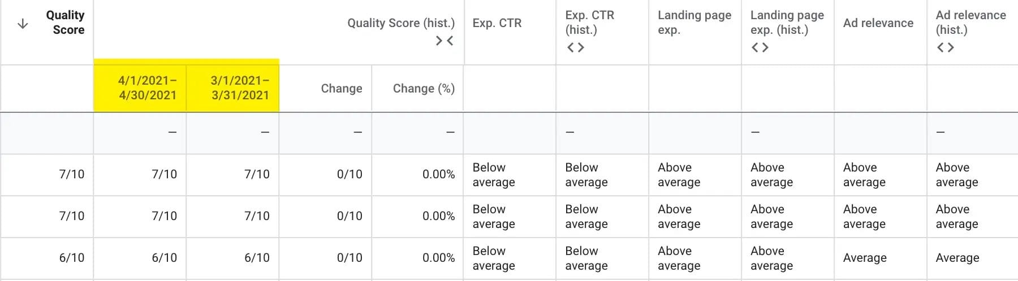Screen dimensions: 1018x281
Task: Click first row's Below average Exp. CTR cell
Action: 493,175
